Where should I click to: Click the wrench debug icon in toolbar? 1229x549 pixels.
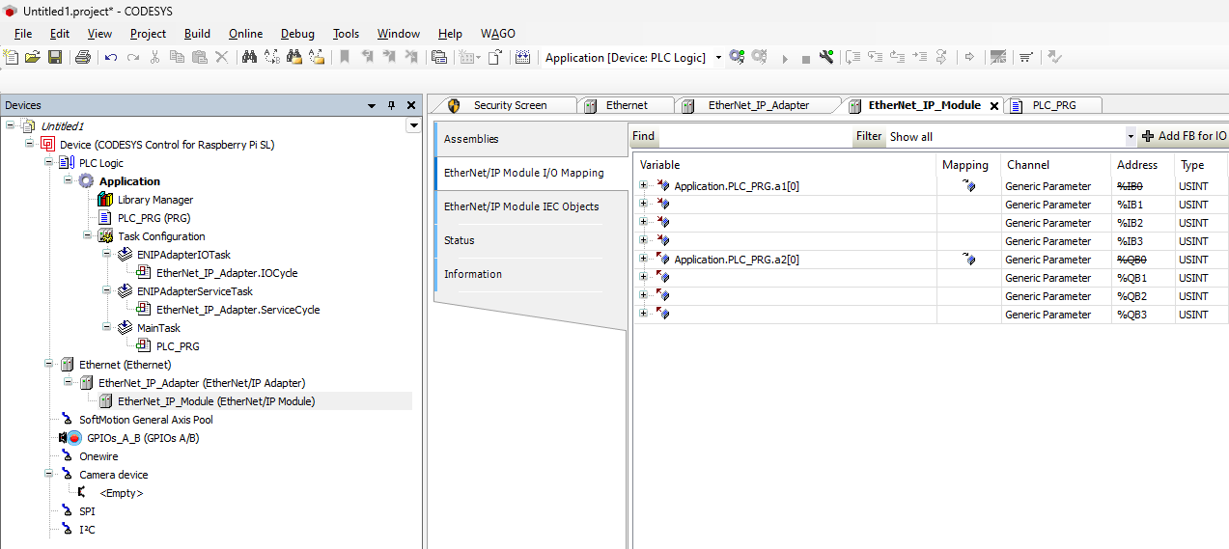tap(826, 58)
